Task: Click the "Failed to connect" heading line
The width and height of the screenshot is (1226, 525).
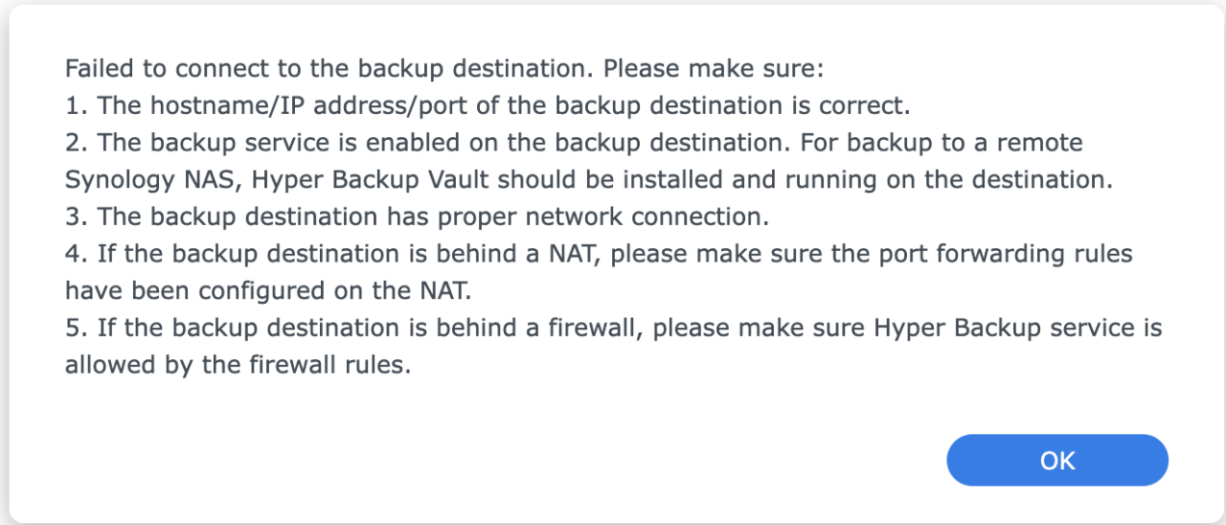Action: pyautogui.click(x=444, y=69)
